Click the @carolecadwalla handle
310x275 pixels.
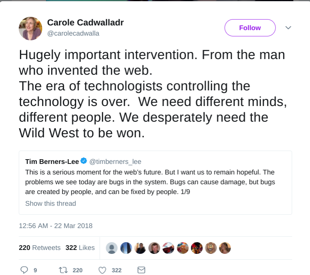[x=73, y=33]
